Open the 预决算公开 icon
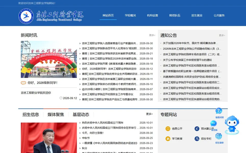 tap(197, 129)
